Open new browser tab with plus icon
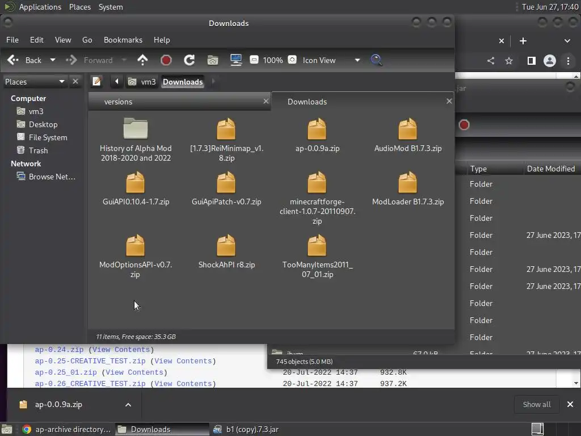 523,41
